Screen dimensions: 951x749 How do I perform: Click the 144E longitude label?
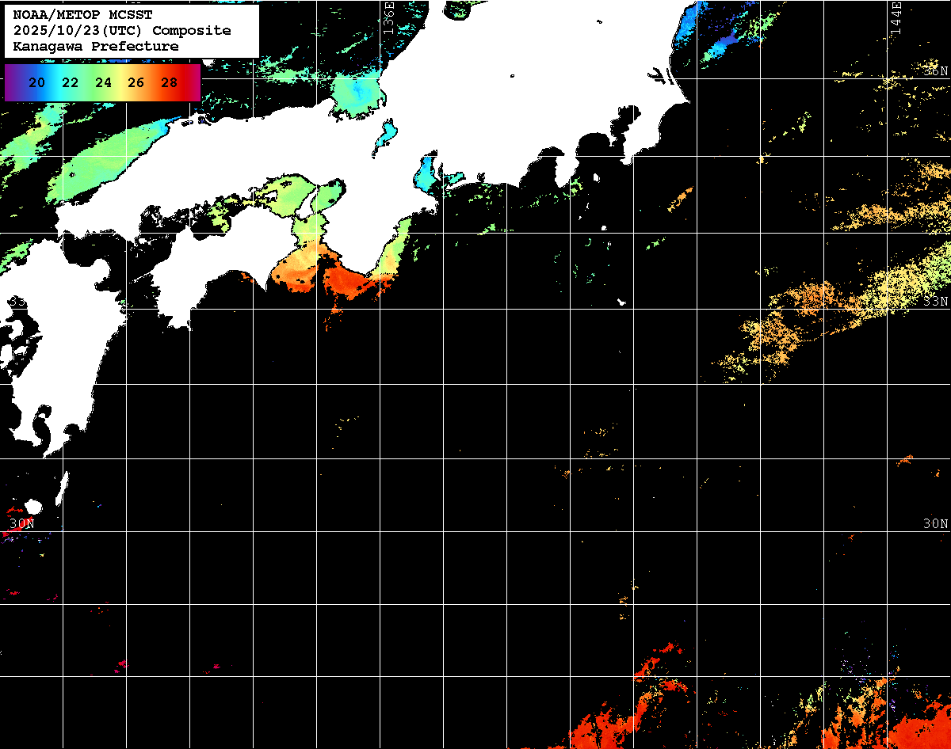coord(896,17)
